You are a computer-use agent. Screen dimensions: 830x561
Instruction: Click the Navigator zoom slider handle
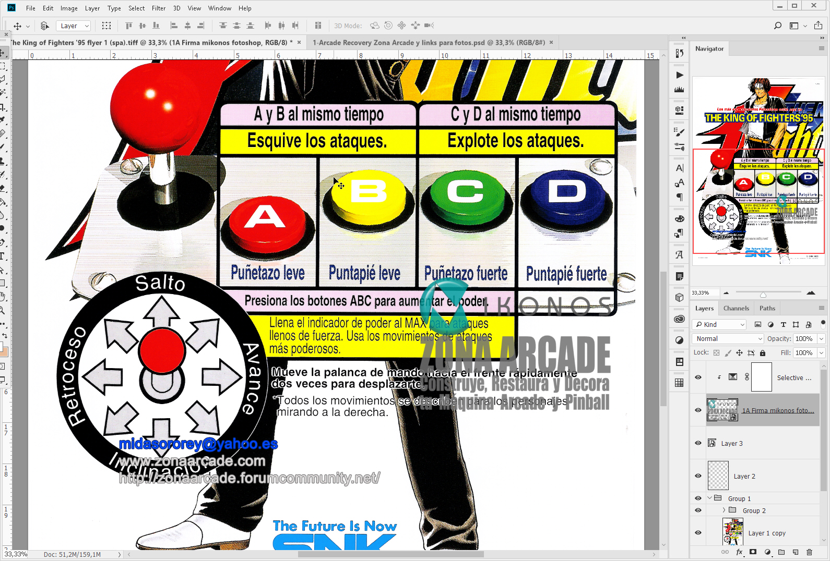tap(763, 295)
